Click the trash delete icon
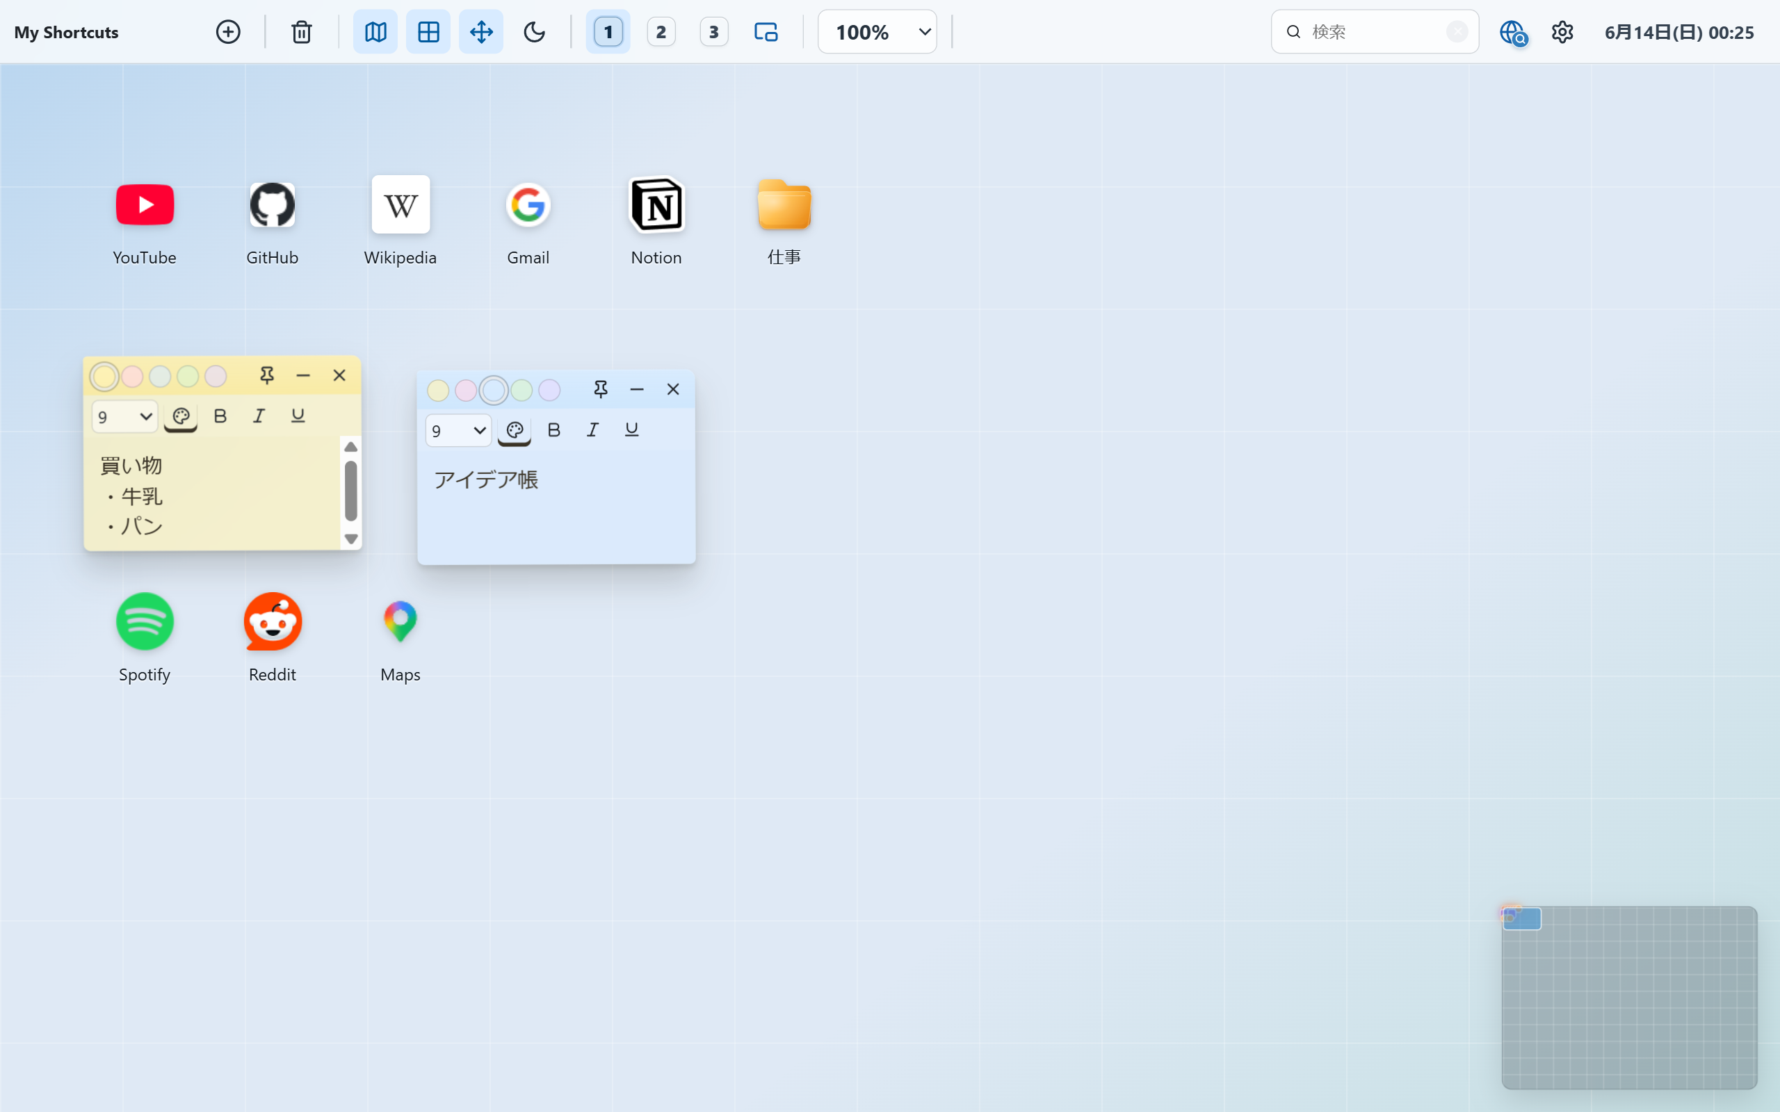Screen dimensions: 1780x1112 (x=302, y=32)
